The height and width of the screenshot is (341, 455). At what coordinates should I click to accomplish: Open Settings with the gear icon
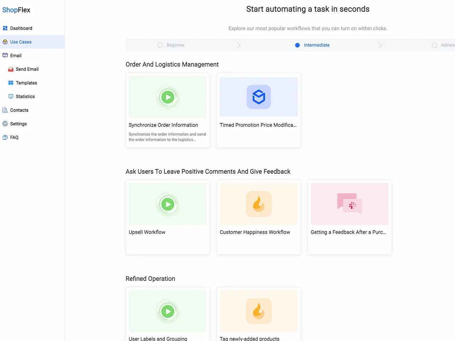tap(5, 124)
